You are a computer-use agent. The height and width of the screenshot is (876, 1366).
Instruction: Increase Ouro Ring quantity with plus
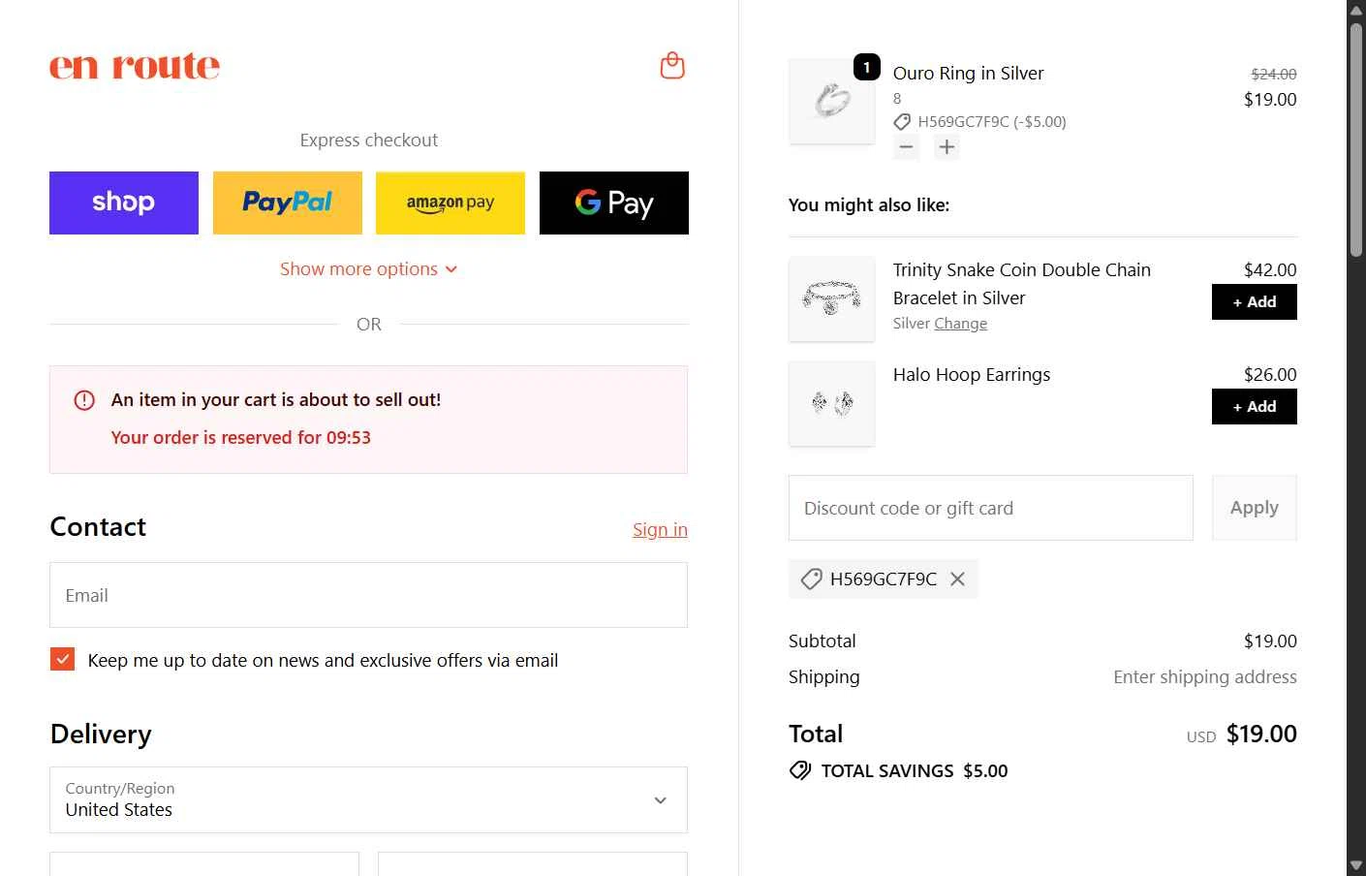pyautogui.click(x=947, y=147)
